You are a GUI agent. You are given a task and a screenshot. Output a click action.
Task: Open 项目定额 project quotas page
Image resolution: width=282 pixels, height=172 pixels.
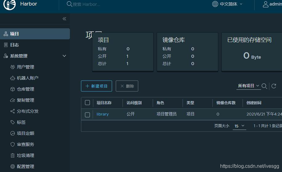pos(25,133)
